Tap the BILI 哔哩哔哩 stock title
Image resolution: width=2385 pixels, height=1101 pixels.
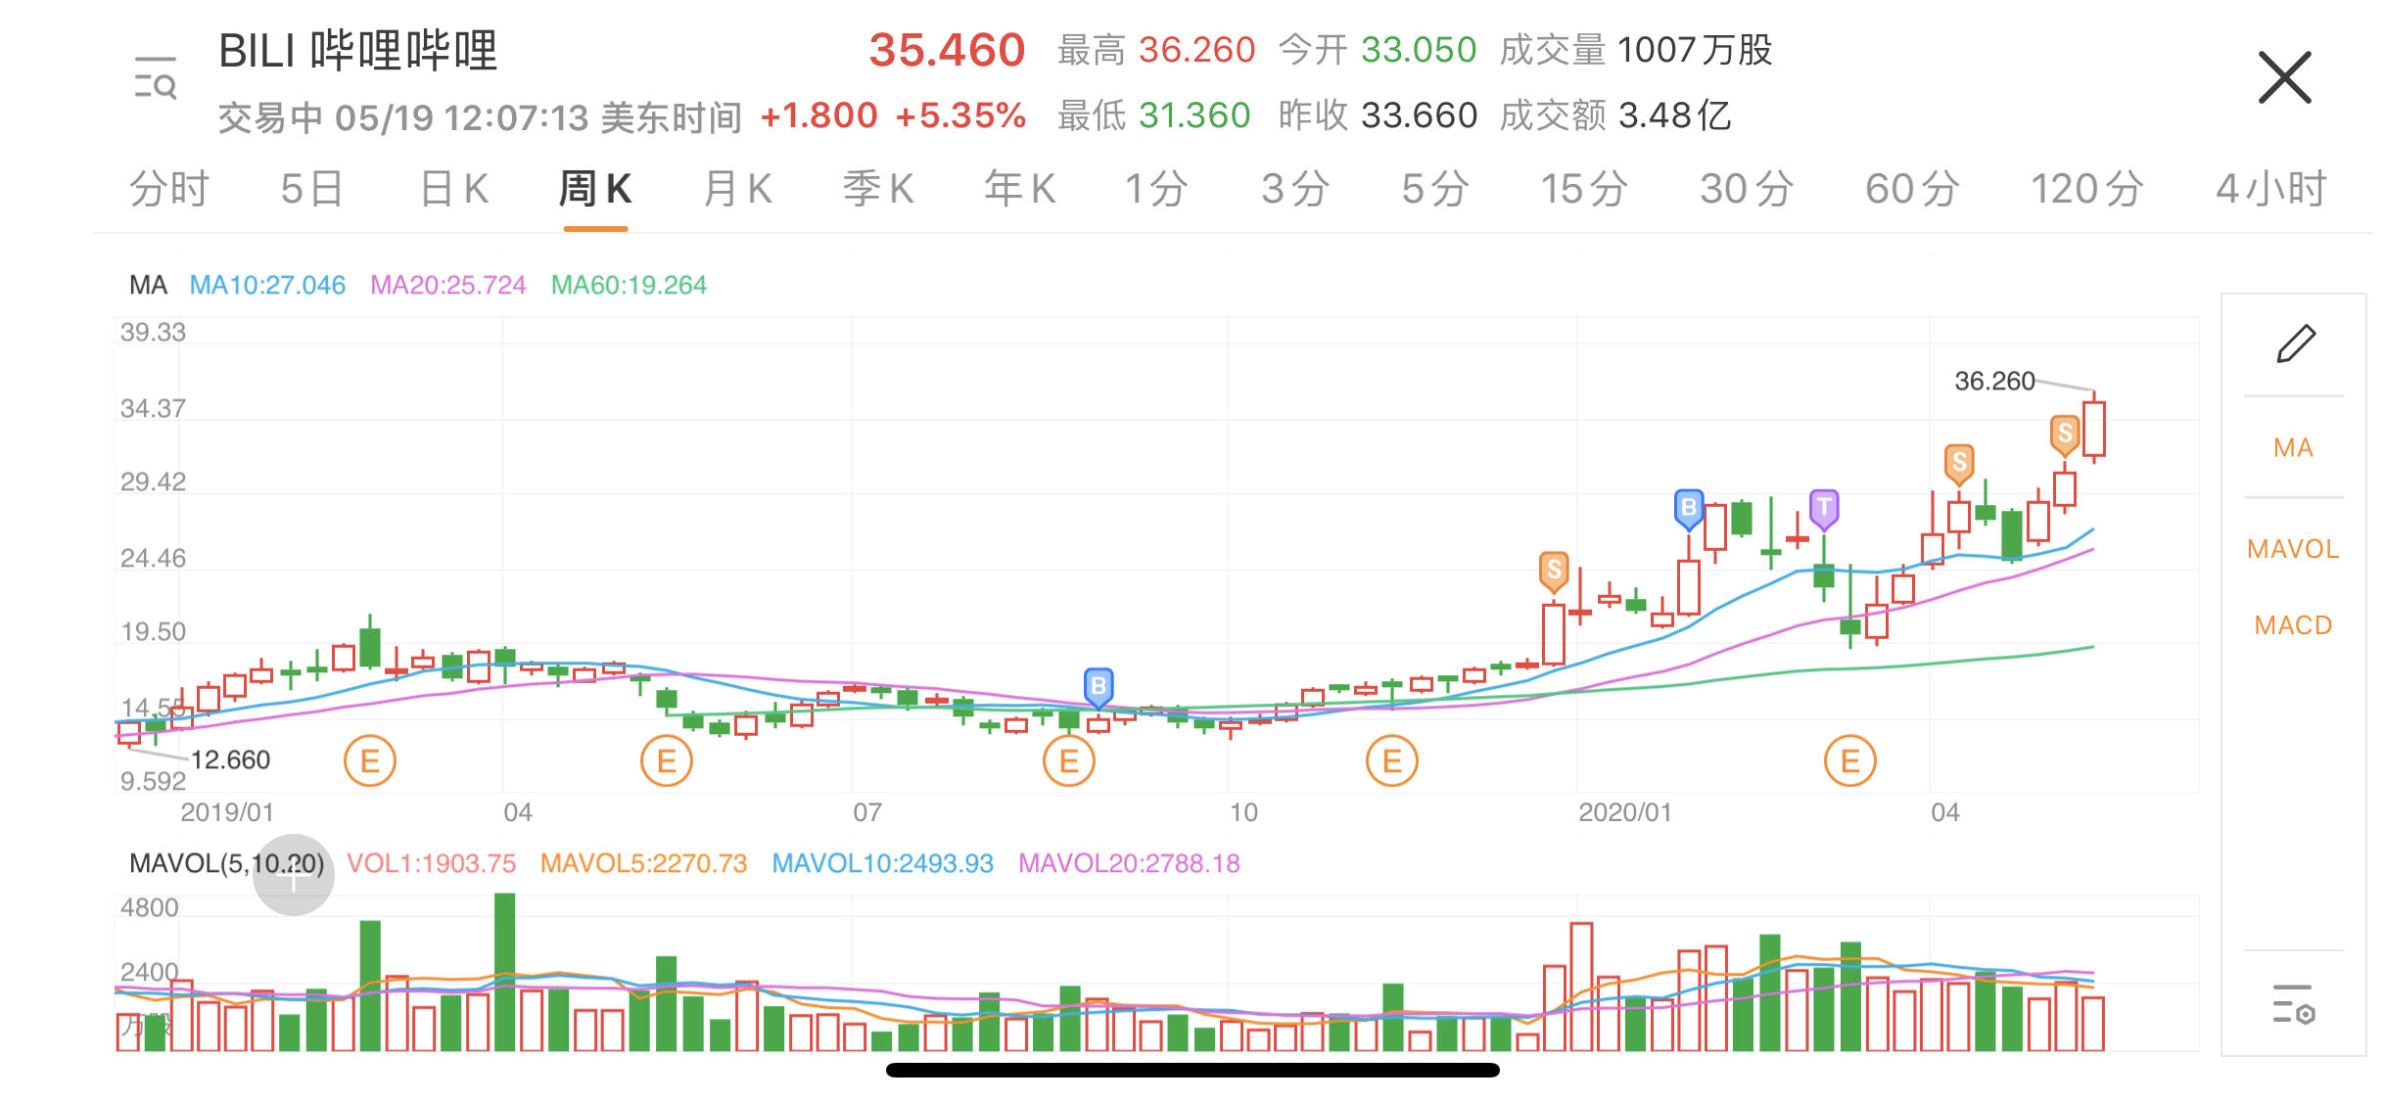358,51
